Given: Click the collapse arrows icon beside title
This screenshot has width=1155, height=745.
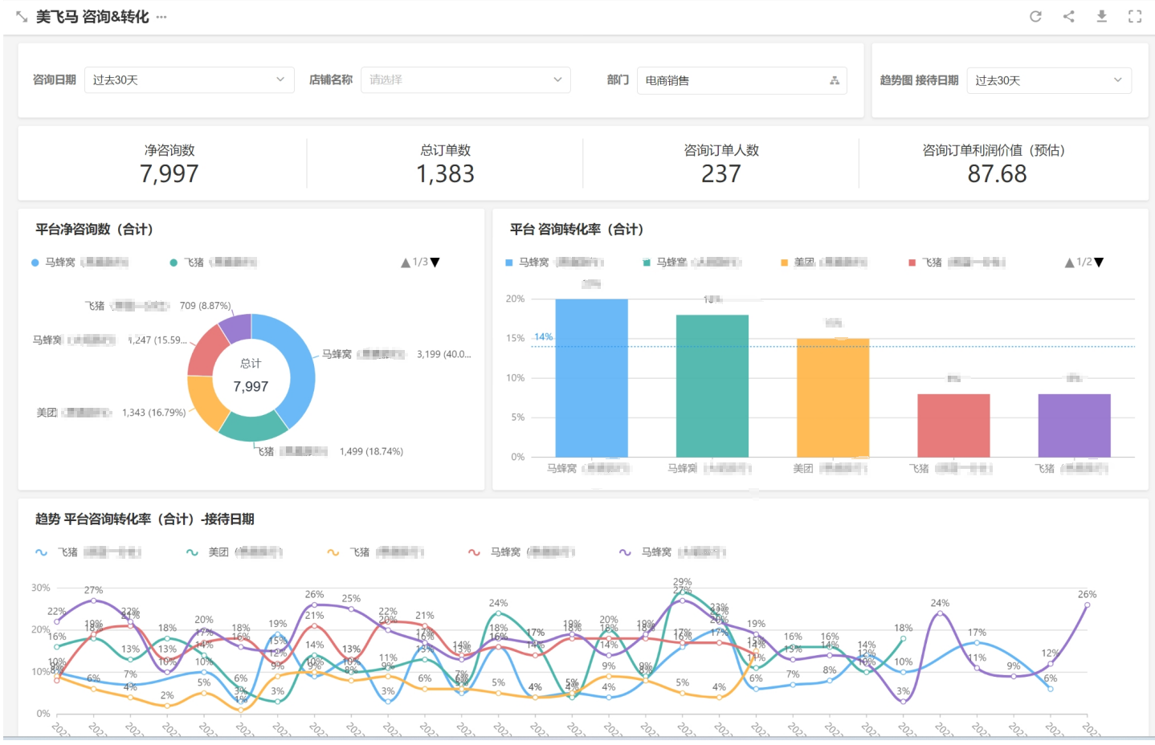Looking at the screenshot, I should (x=22, y=17).
